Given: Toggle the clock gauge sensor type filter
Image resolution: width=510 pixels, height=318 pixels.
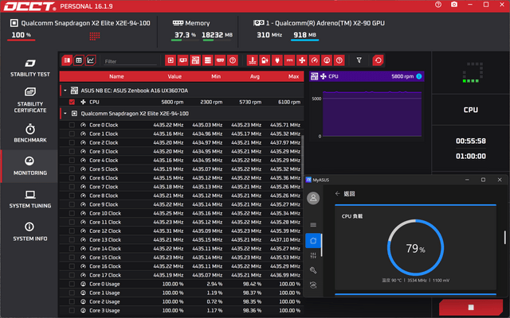Looking at the screenshot, I should click(314, 60).
